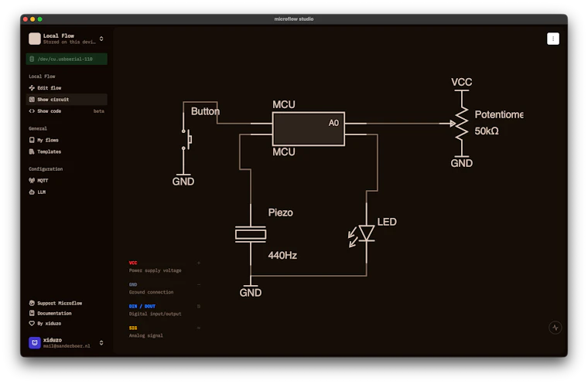The image size is (588, 384).
Task: Open the LLM configuration entry
Action: pyautogui.click(x=67, y=192)
